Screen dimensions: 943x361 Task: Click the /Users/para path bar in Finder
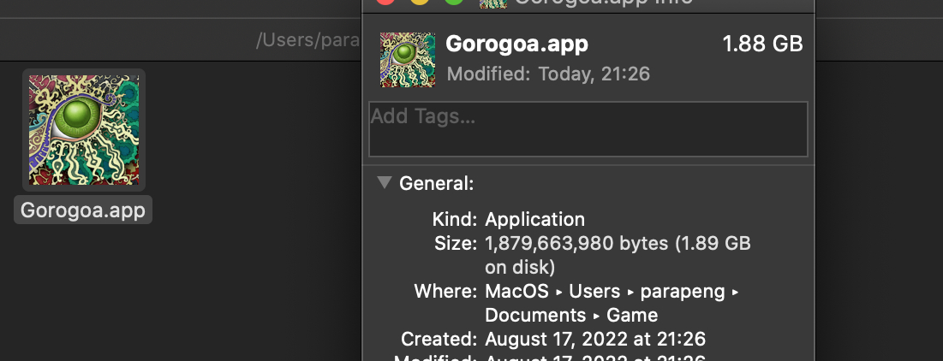coord(308,40)
